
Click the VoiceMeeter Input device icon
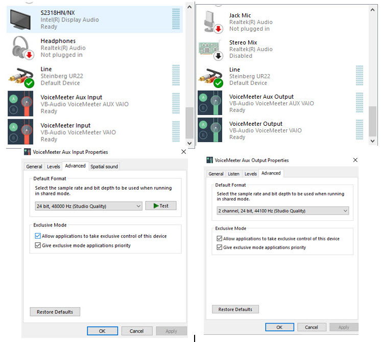(x=20, y=131)
